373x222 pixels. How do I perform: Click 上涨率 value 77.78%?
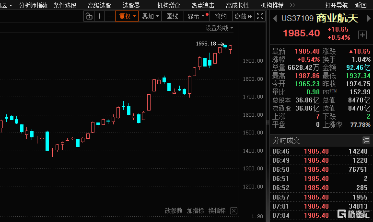pos(361,125)
